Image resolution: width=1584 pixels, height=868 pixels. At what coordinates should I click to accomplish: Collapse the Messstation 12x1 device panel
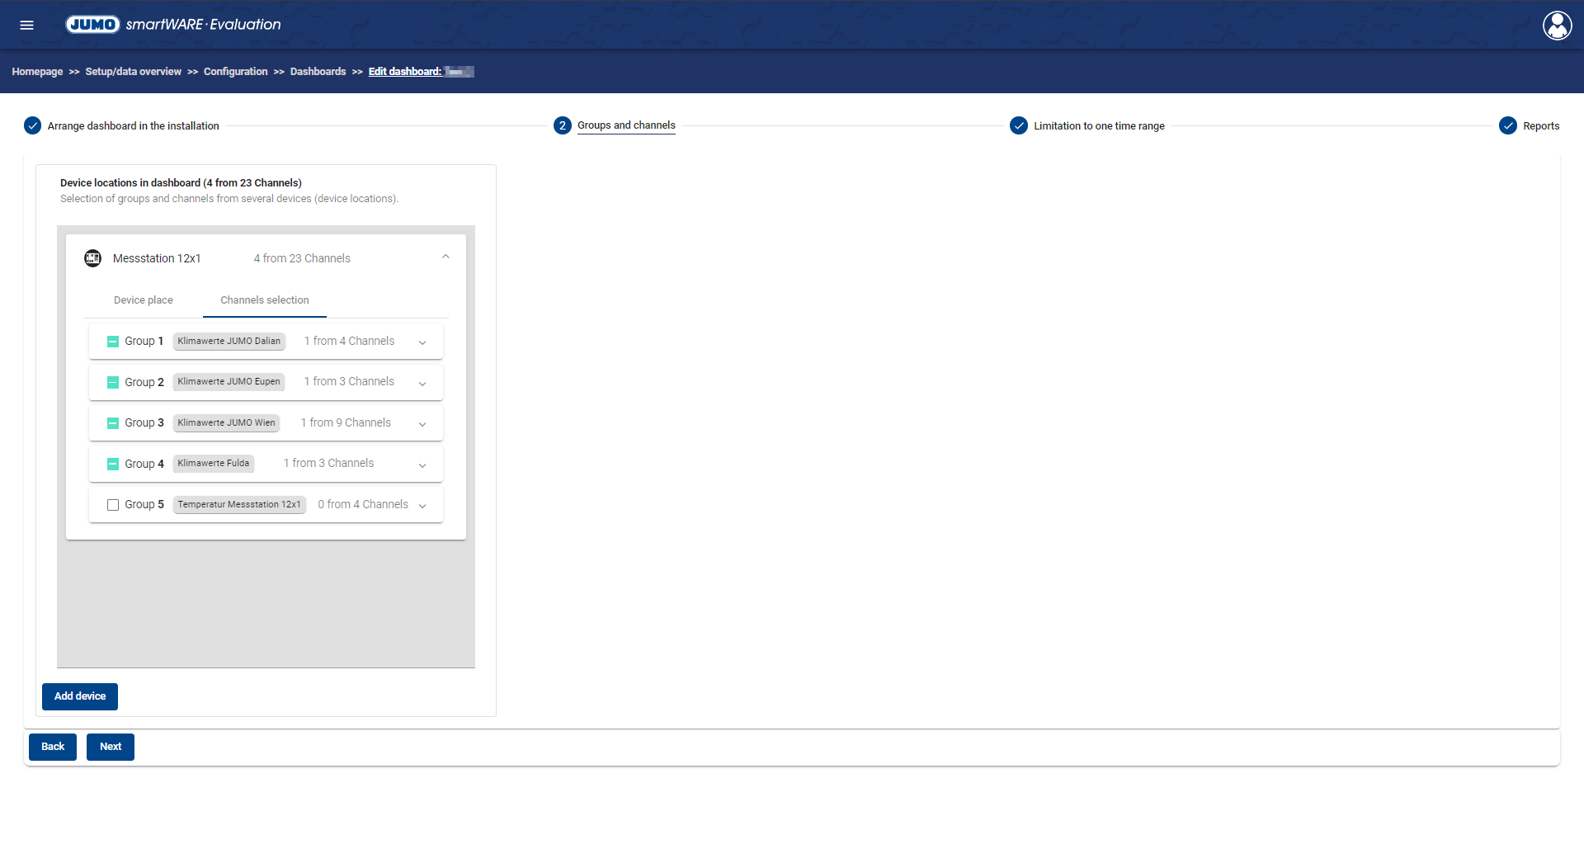(445, 257)
